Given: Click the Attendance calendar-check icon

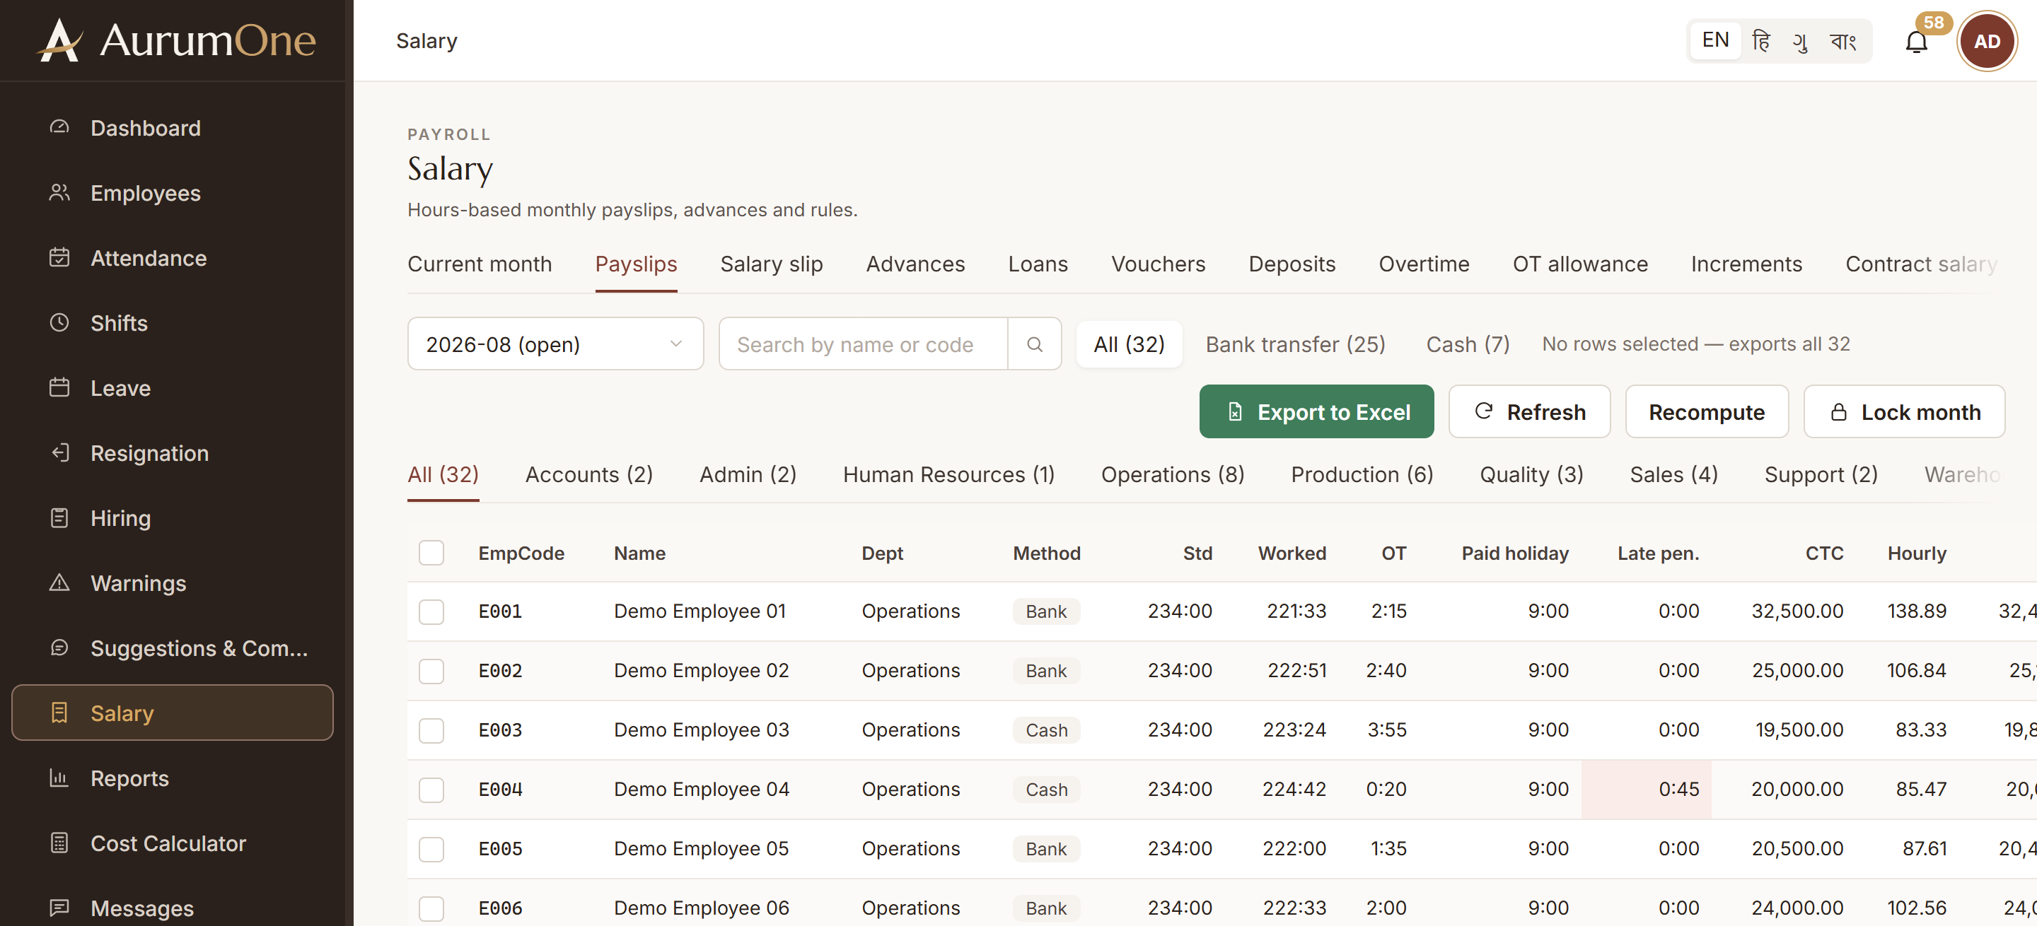Looking at the screenshot, I should coord(59,257).
